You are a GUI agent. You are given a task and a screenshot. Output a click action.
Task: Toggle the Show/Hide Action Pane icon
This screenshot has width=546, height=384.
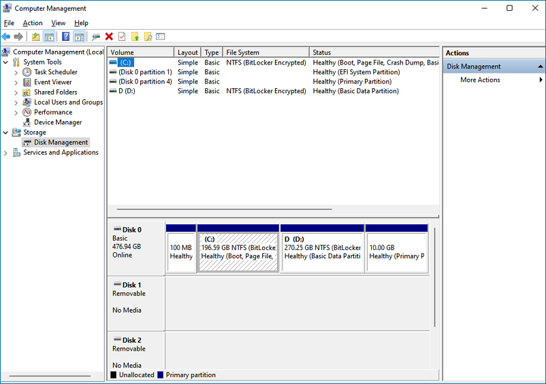click(79, 37)
